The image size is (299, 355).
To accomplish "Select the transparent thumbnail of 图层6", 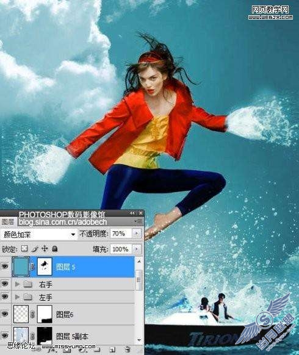I will [x=21, y=314].
